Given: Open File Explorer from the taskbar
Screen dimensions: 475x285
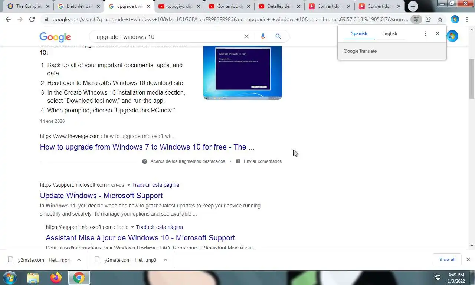Looking at the screenshot, I should point(33,278).
